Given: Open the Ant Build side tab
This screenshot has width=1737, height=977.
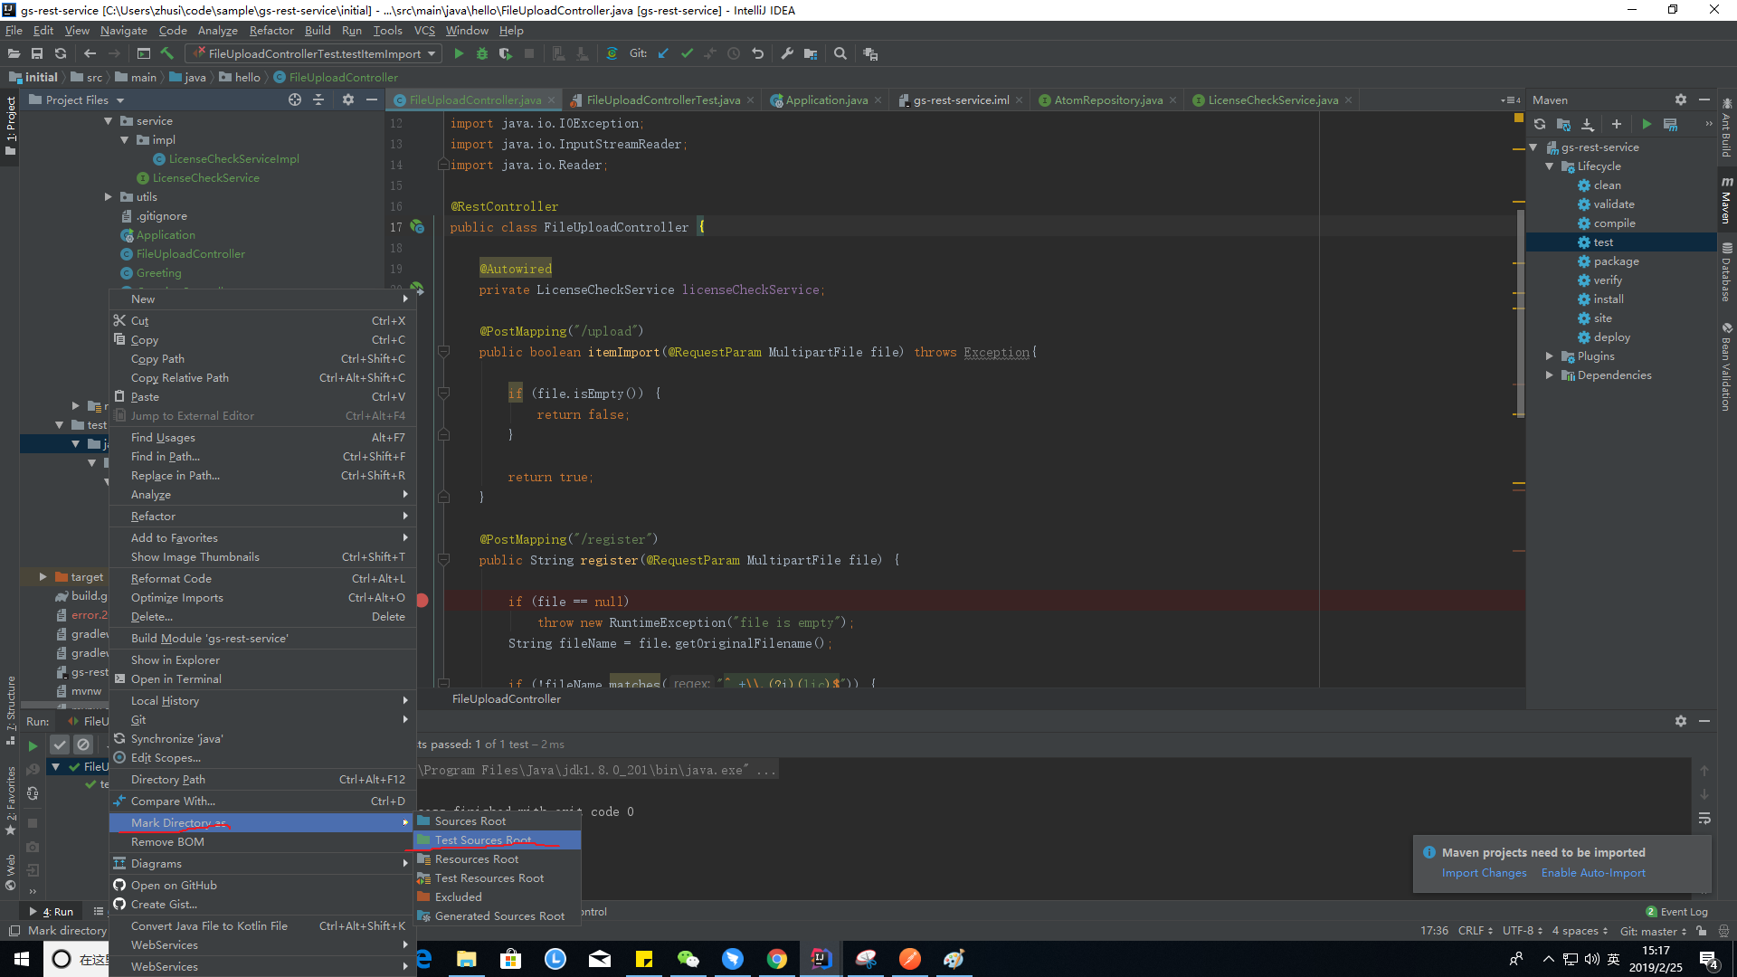Looking at the screenshot, I should pos(1727,128).
